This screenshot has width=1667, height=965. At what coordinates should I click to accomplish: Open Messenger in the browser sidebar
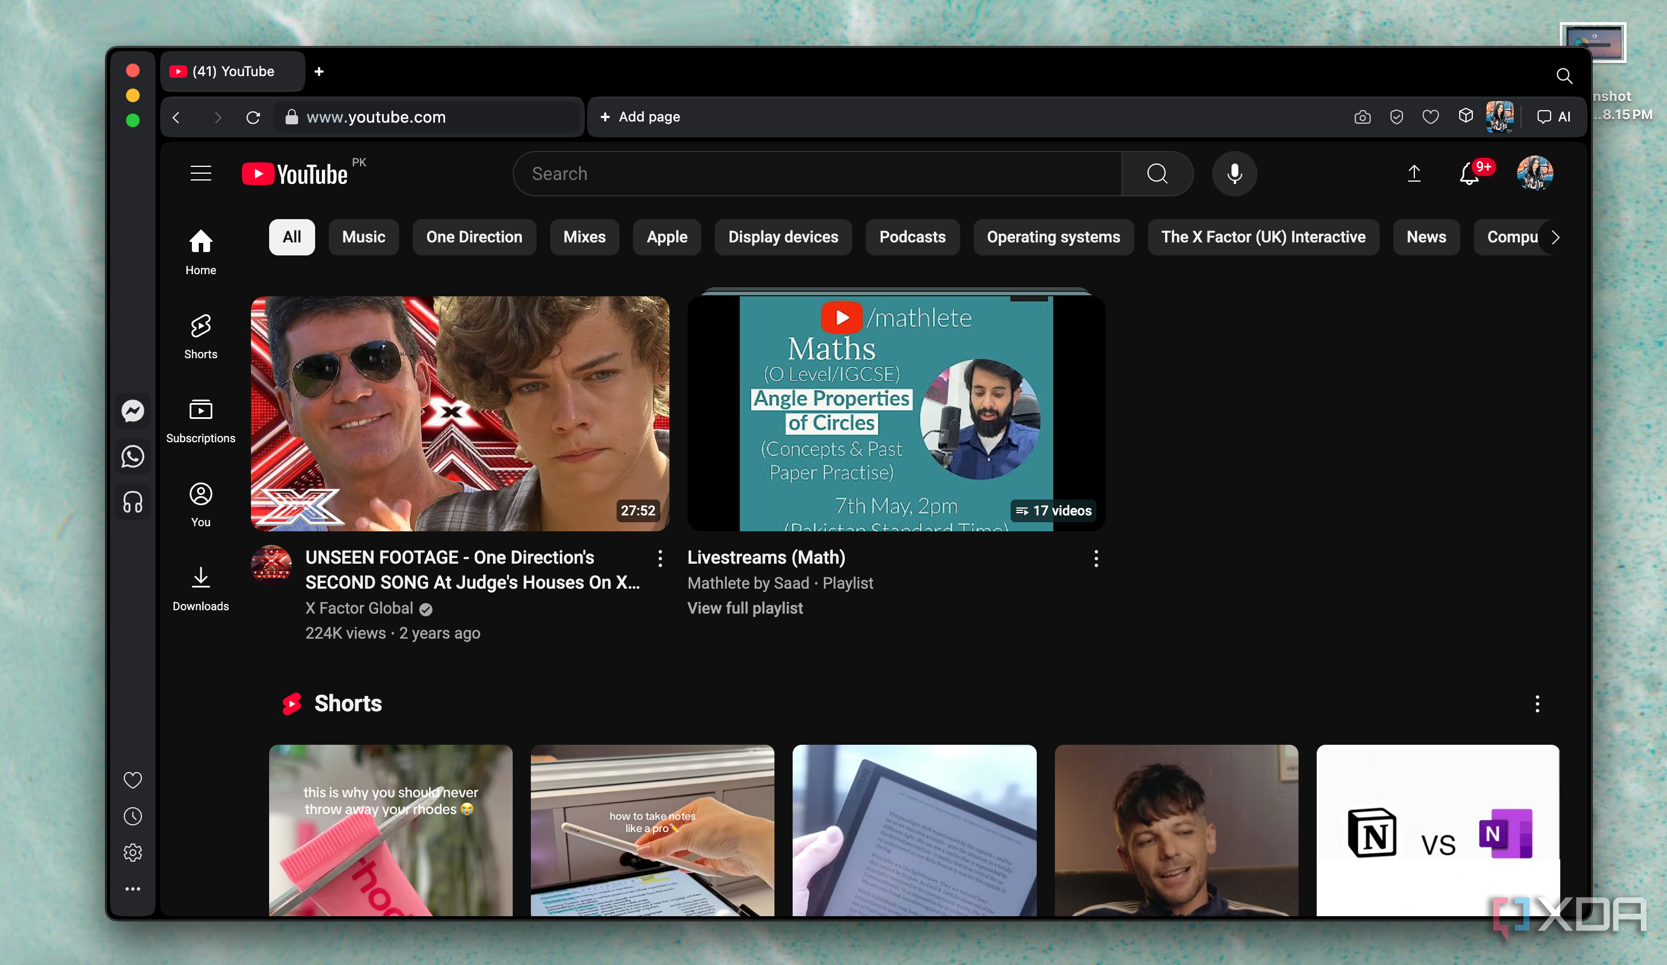[x=132, y=411]
